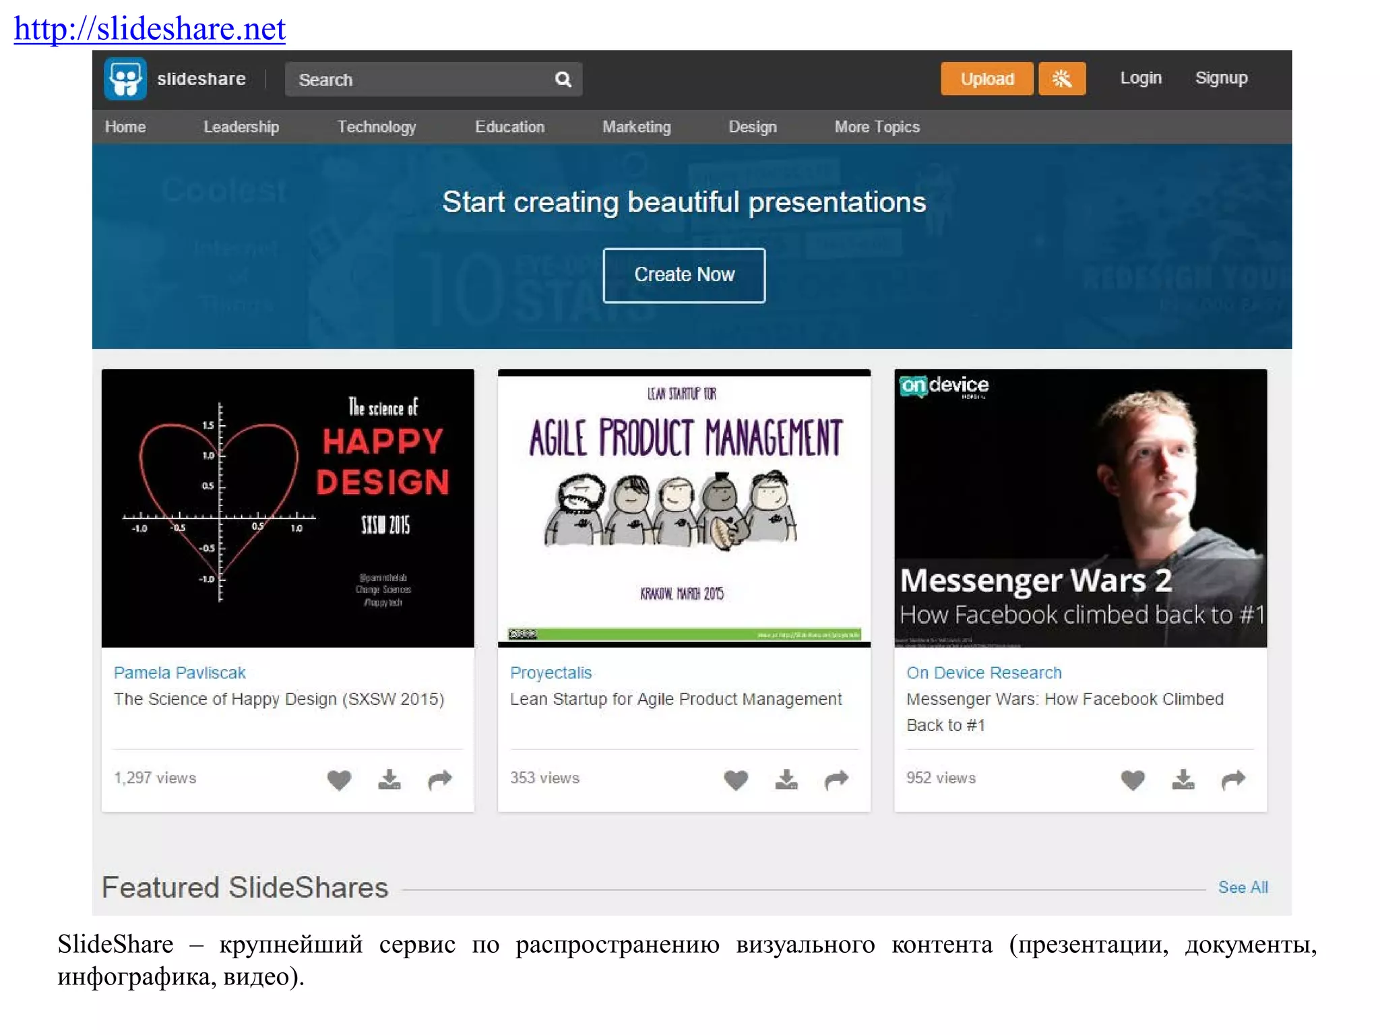Open Proyectalis author link
The image size is (1380, 1035).
551,672
